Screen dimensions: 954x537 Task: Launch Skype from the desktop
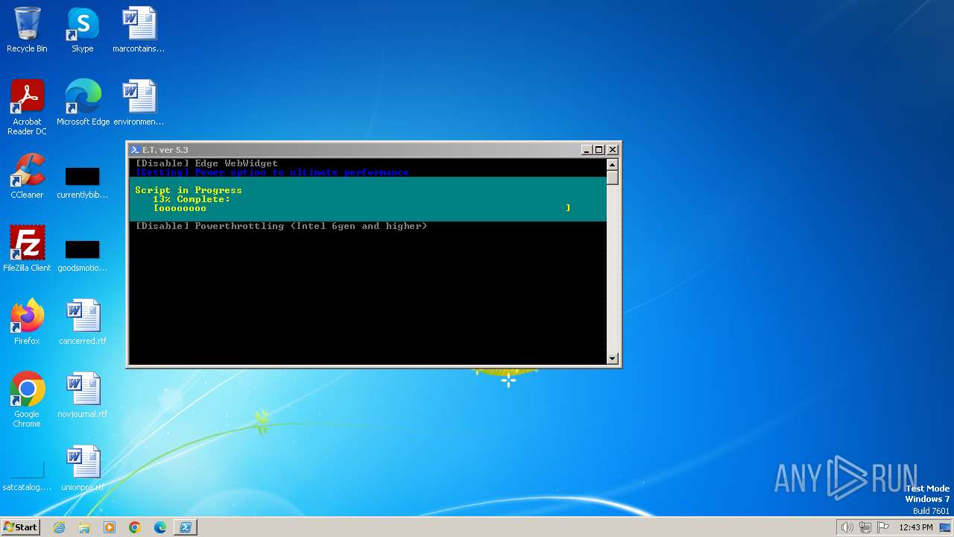tap(82, 30)
